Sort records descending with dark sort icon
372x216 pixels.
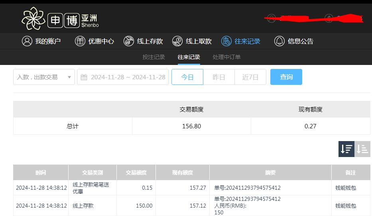point(346,149)
